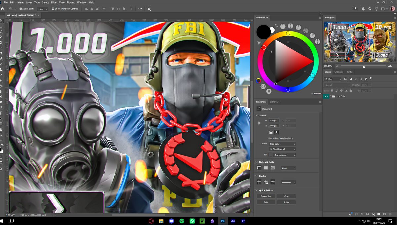Expand the Ur Cute group

pyautogui.click(x=331, y=96)
